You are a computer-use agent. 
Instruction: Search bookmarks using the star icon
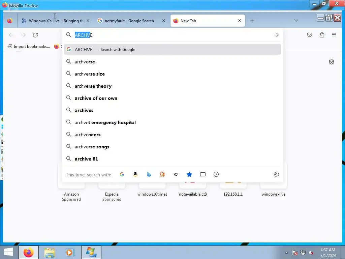(x=189, y=174)
